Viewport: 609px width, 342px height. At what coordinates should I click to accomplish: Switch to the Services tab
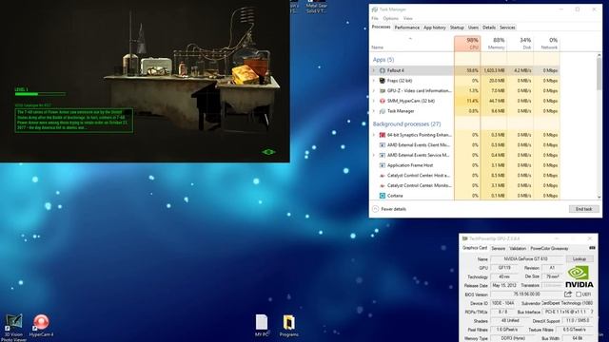(x=507, y=28)
